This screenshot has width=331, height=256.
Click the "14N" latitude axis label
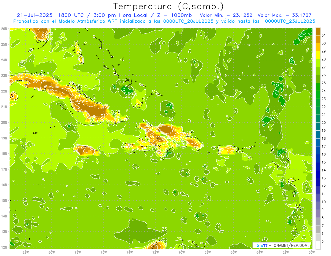click(4, 216)
